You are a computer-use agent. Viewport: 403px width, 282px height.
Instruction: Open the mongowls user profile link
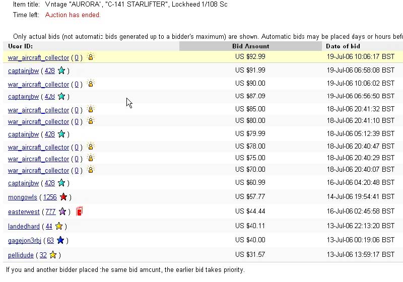pyautogui.click(x=23, y=197)
